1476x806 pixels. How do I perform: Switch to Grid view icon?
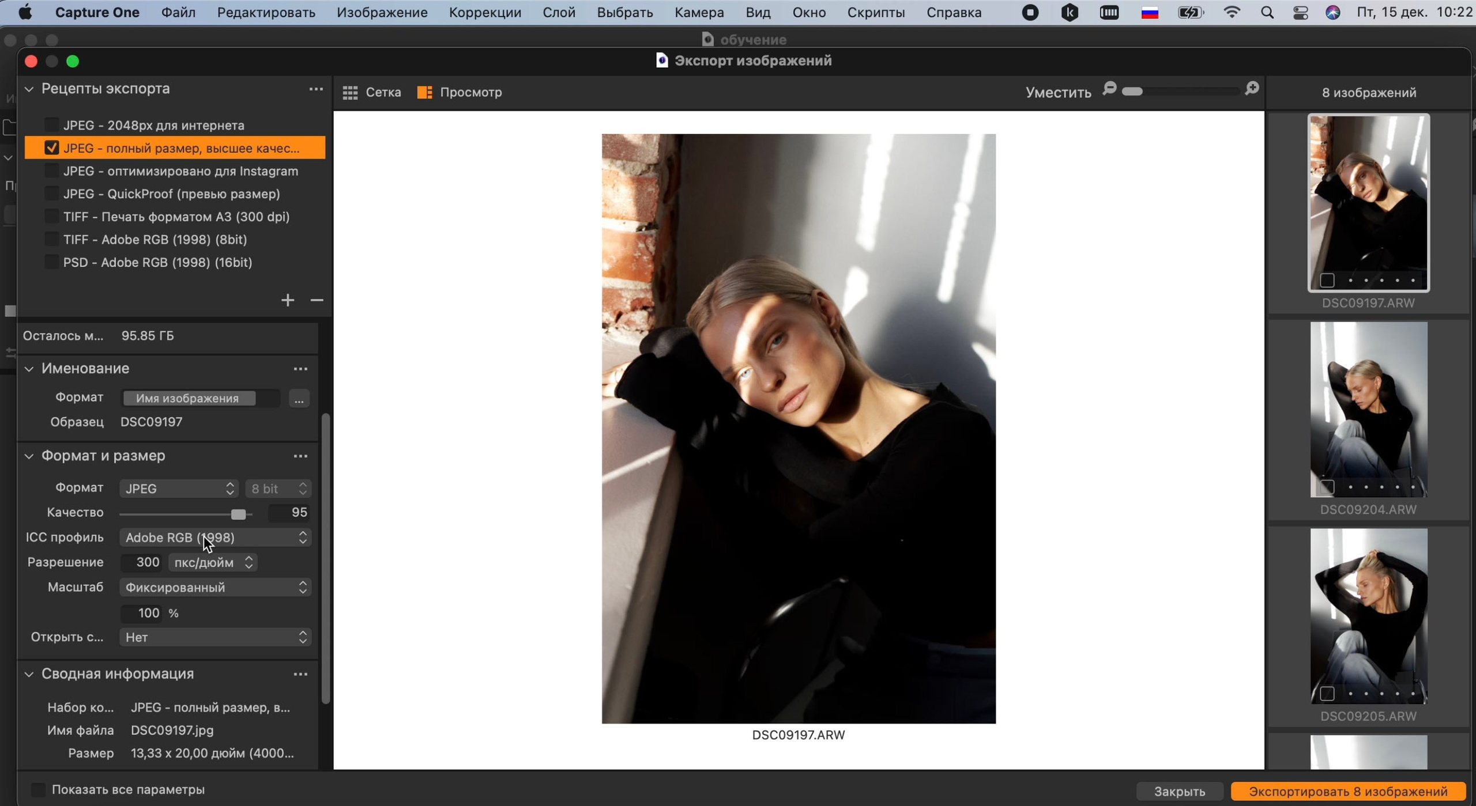350,92
